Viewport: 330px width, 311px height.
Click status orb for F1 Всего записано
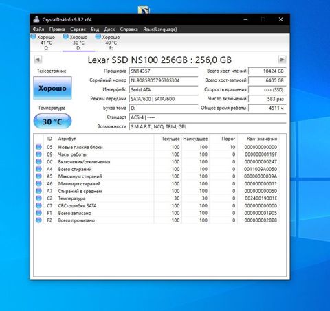pyautogui.click(x=38, y=213)
